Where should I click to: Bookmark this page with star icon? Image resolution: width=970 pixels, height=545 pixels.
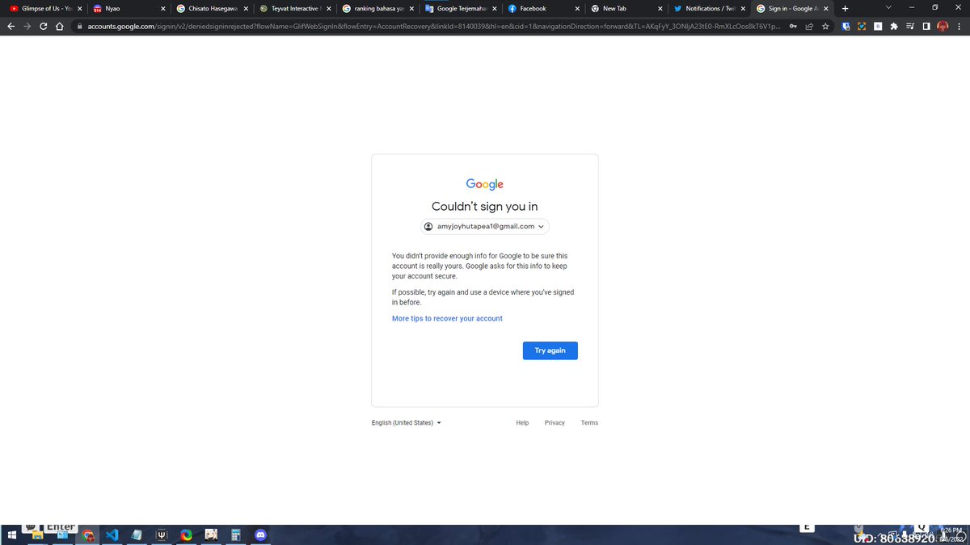point(825,26)
